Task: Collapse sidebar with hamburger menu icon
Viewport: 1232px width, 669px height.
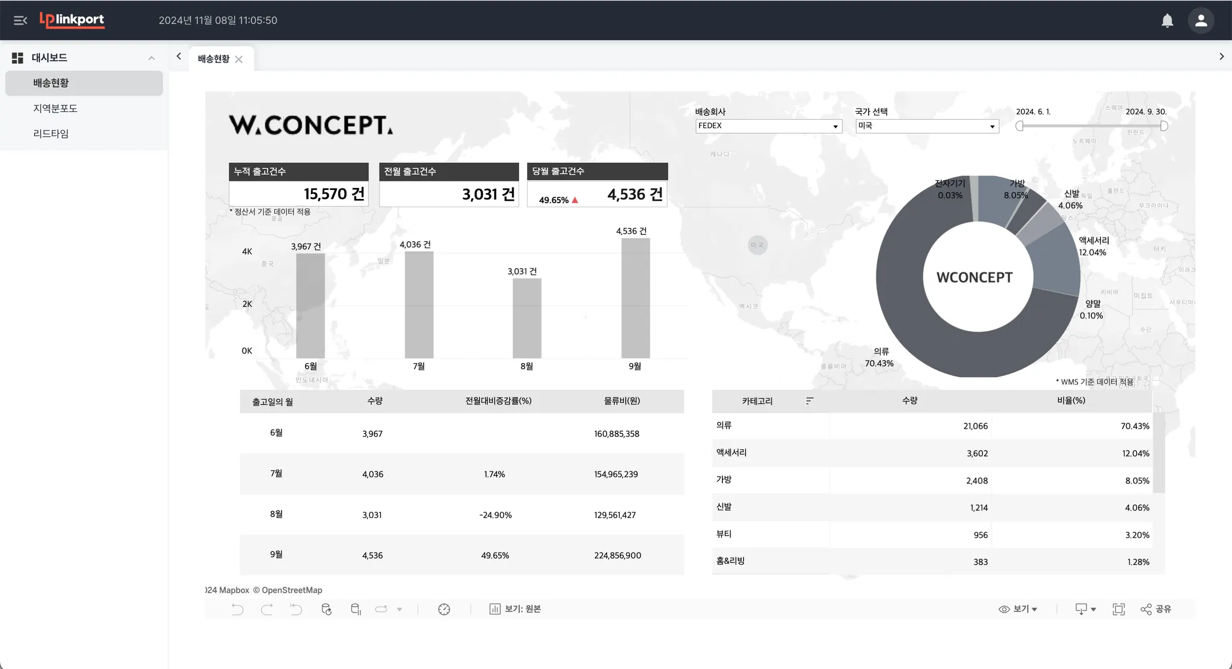Action: [20, 20]
